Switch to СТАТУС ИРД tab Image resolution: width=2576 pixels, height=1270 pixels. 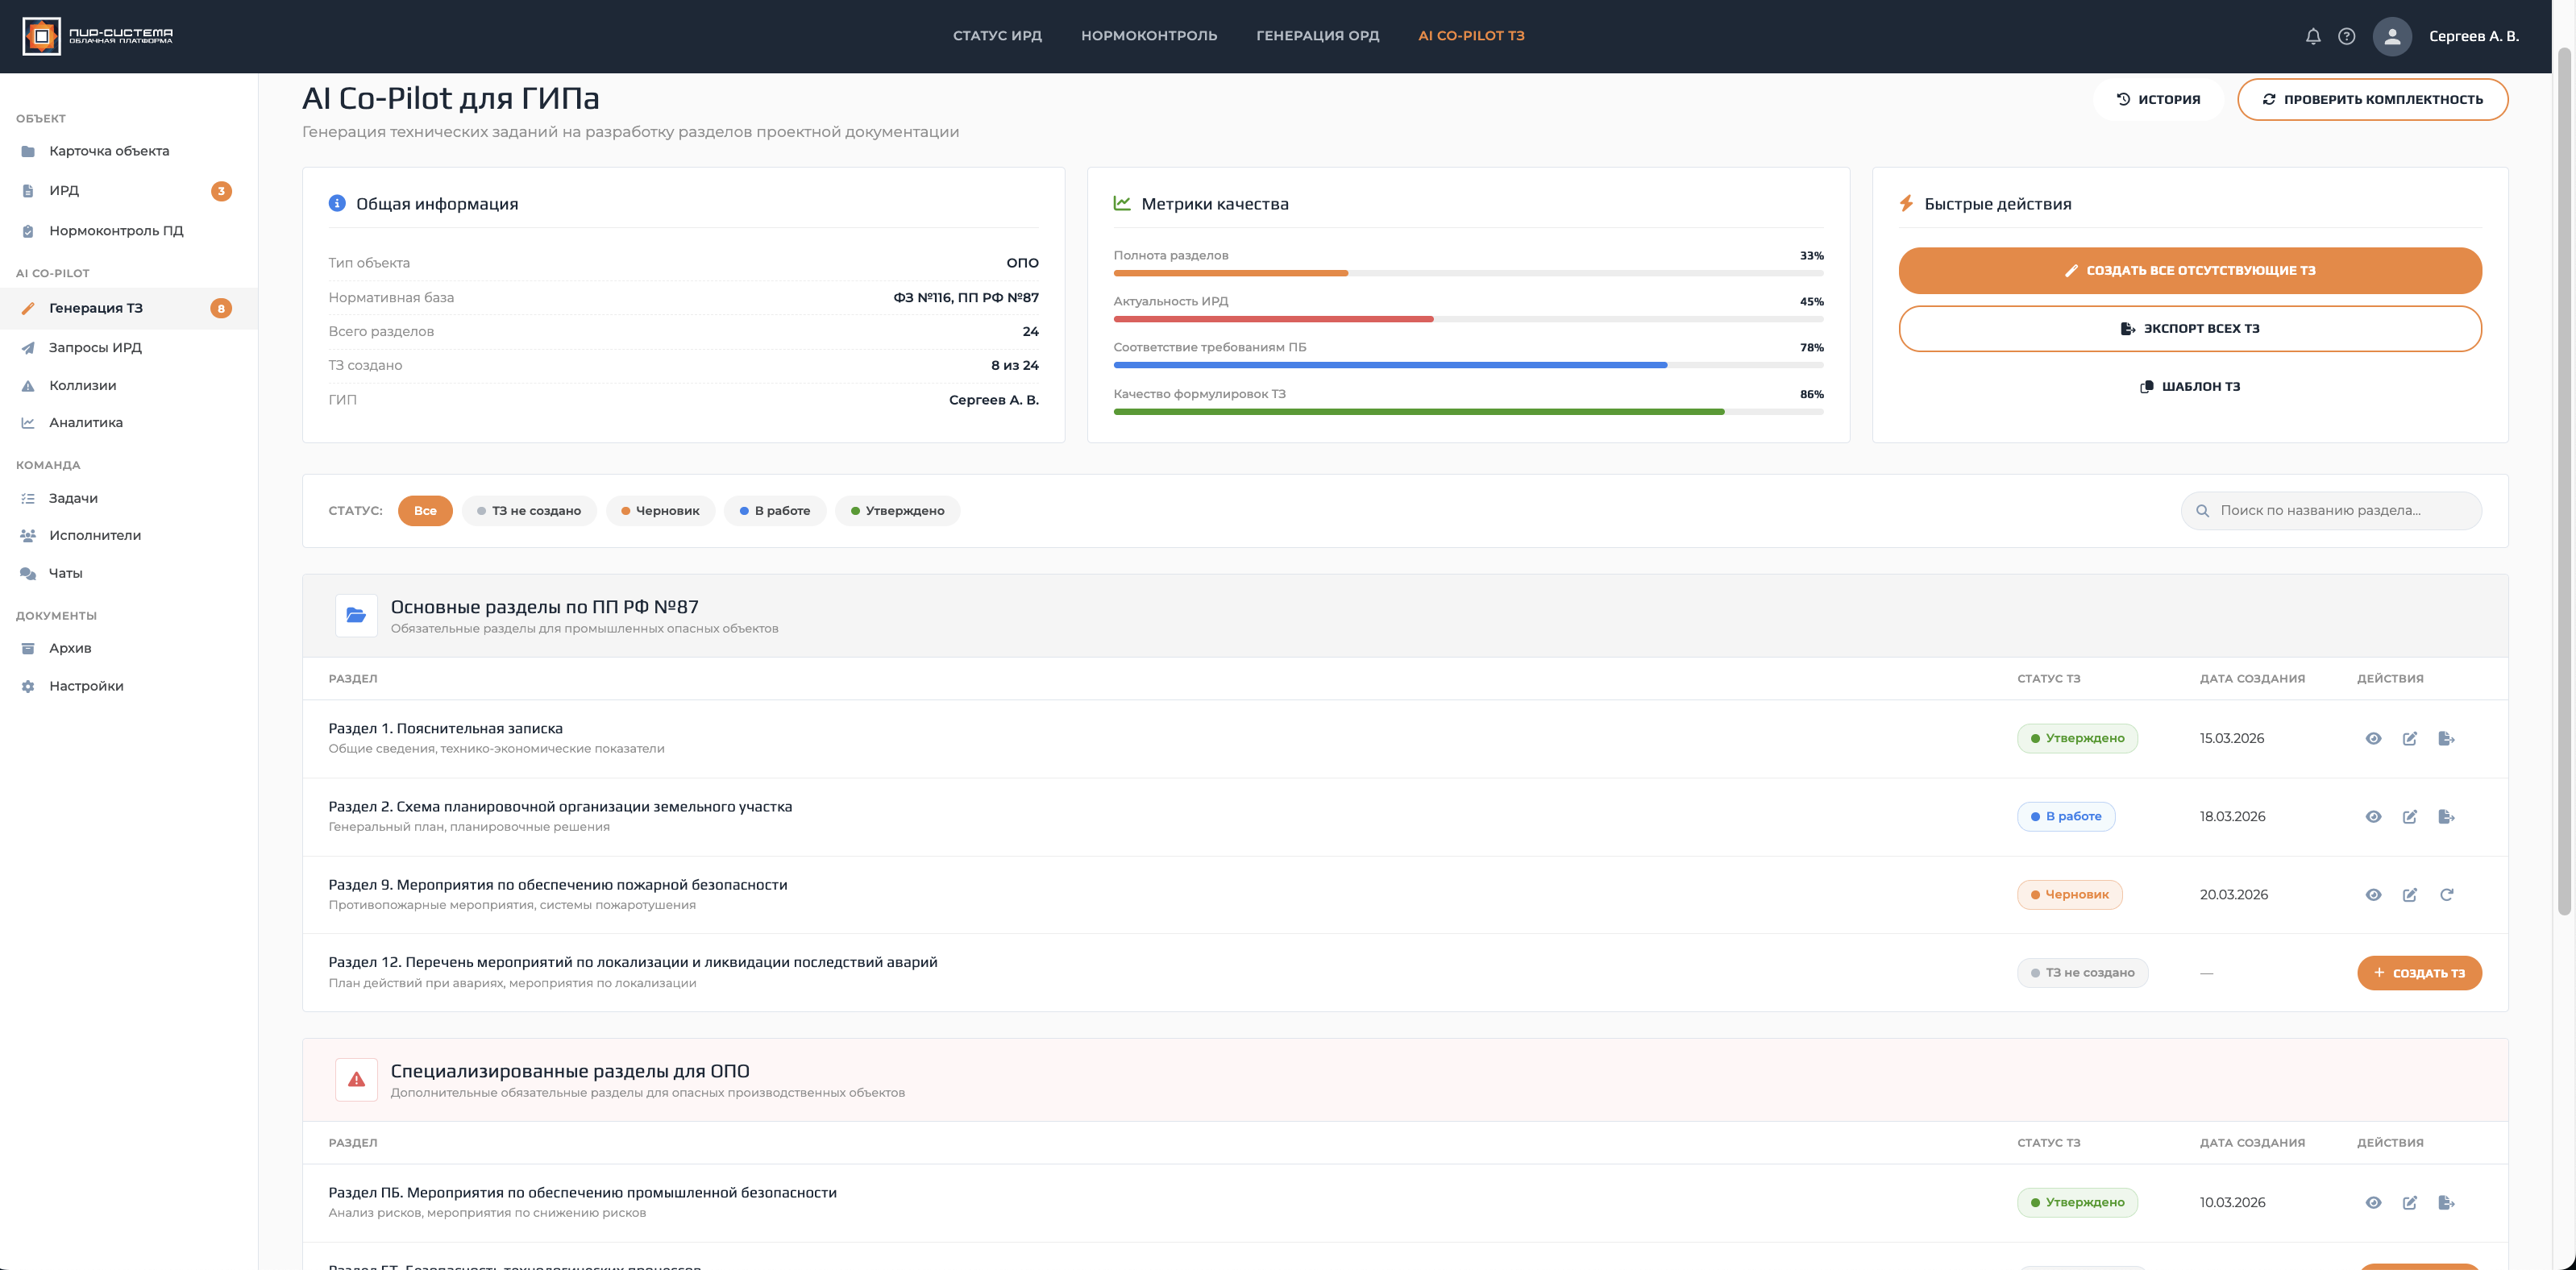997,36
